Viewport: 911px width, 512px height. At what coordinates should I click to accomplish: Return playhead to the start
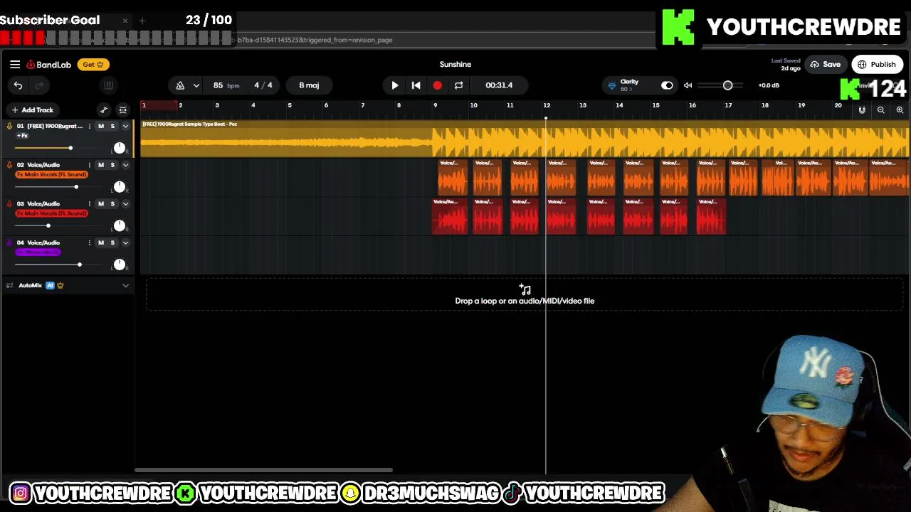pyautogui.click(x=416, y=85)
